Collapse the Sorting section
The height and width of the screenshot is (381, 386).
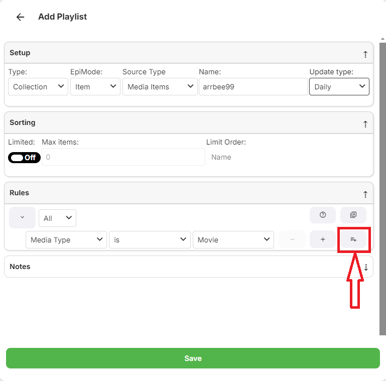point(365,123)
